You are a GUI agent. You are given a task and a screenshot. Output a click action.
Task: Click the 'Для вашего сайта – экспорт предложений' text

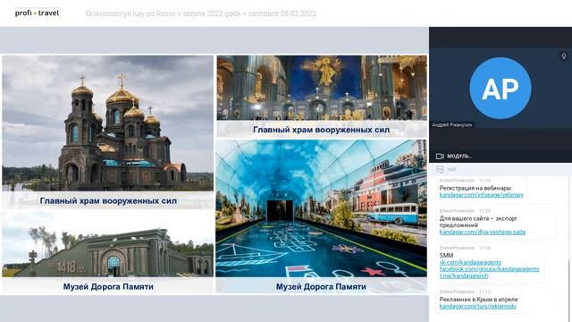click(478, 222)
